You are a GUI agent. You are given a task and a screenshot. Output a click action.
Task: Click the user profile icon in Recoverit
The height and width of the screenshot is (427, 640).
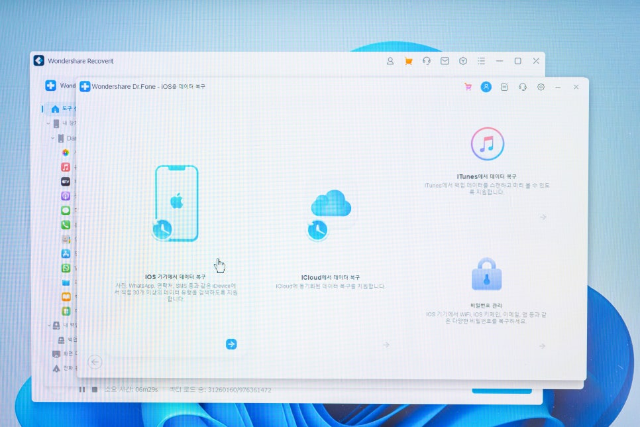(x=390, y=61)
